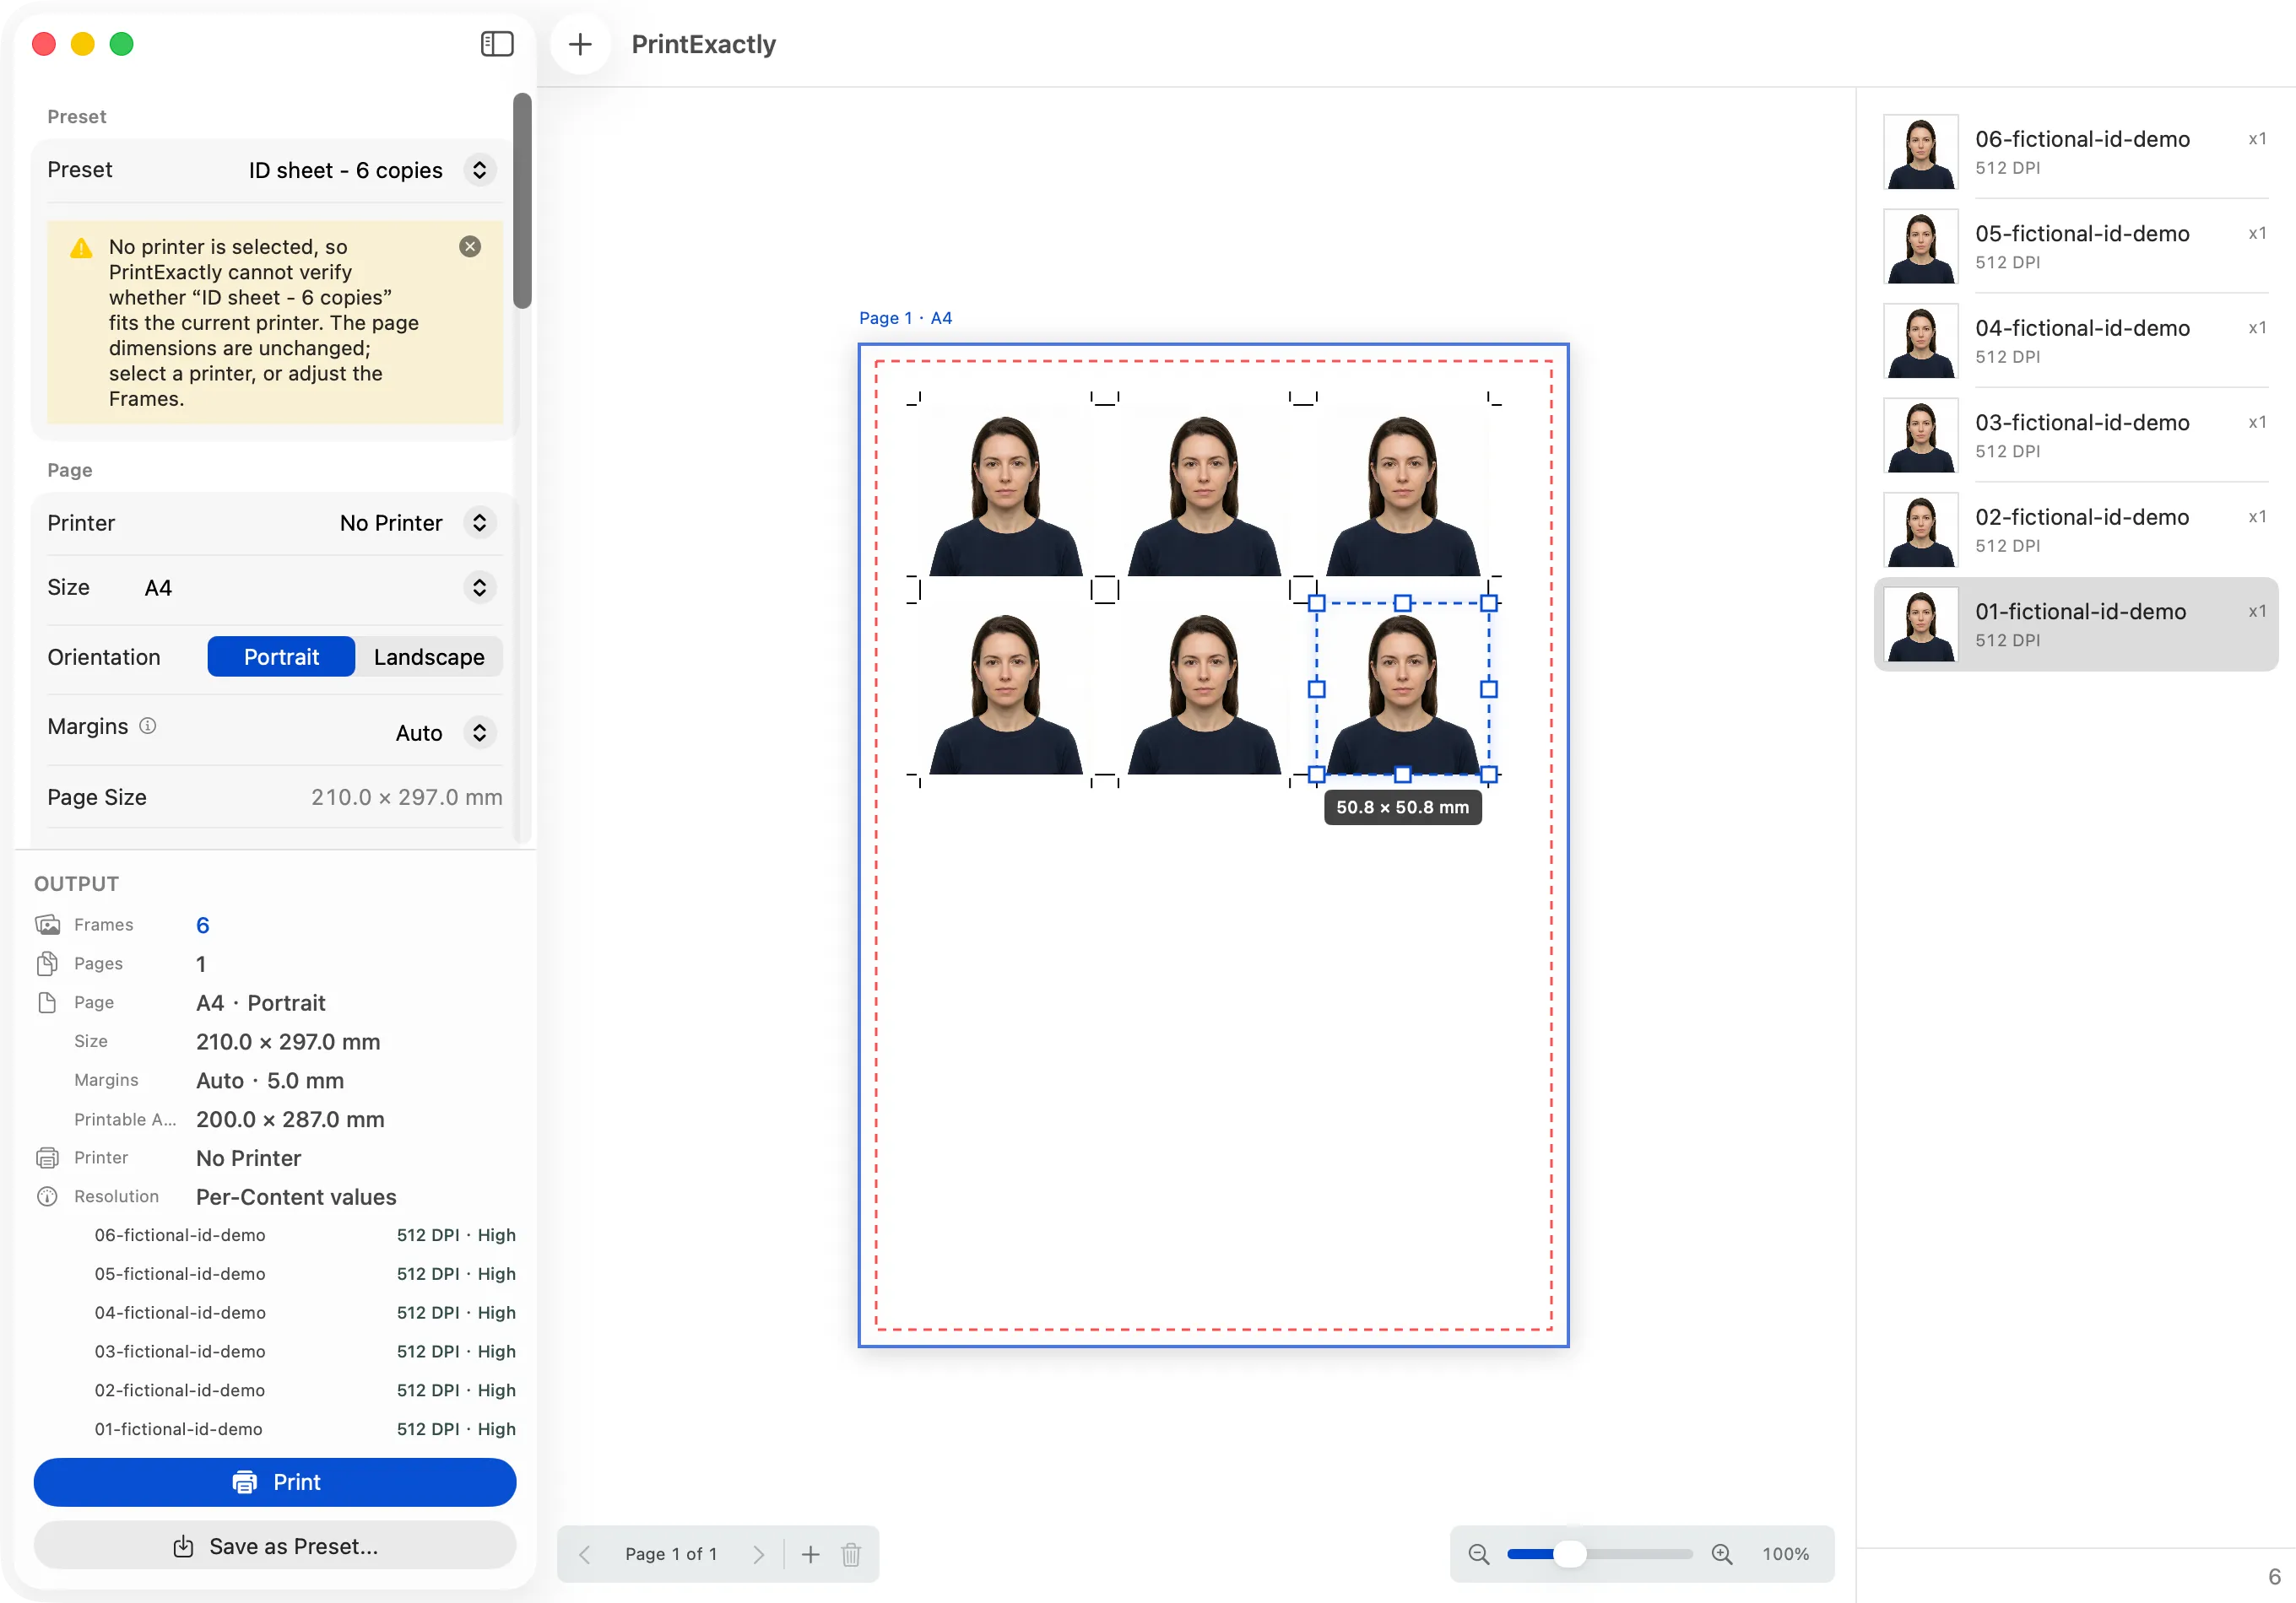2296x1603 pixels.
Task: Select the 03-fictional-id-demo item
Action: [x=2076, y=435]
